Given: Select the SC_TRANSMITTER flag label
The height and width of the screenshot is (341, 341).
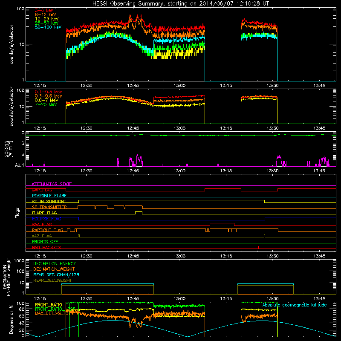Looking at the screenshot, I should (49, 207).
